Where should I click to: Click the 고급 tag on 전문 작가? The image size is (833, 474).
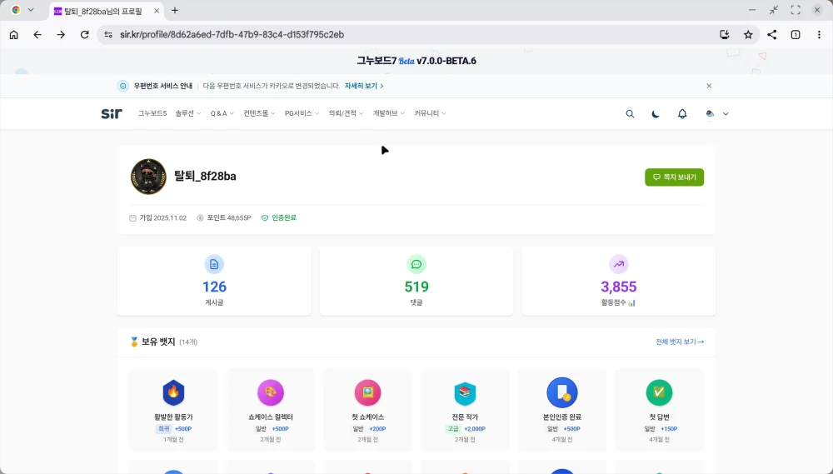coord(453,429)
